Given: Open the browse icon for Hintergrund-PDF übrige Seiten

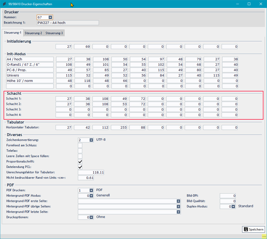Looking at the screenshot, I should pos(178,207).
